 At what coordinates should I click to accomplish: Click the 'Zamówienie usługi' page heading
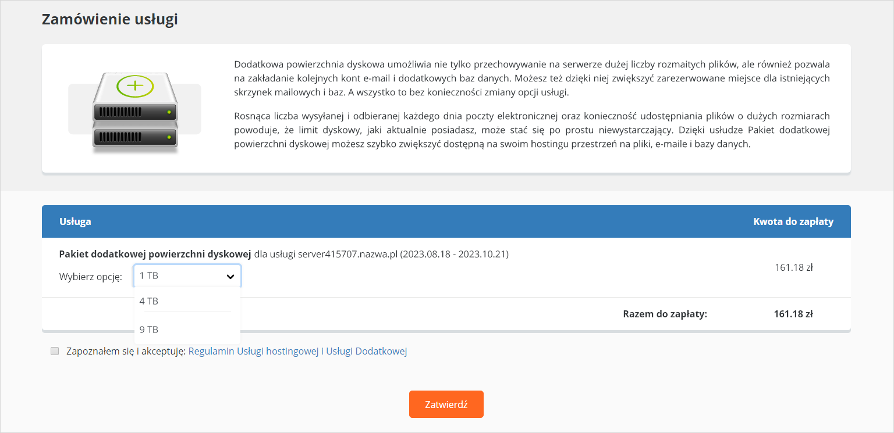[110, 19]
